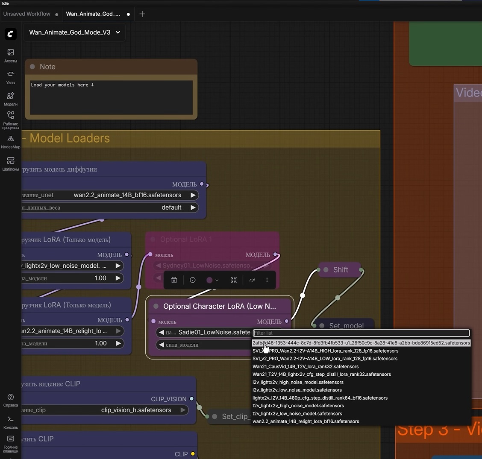Click next arrow on wan2.2_animate_14B_bf16 unet selector

(193, 195)
